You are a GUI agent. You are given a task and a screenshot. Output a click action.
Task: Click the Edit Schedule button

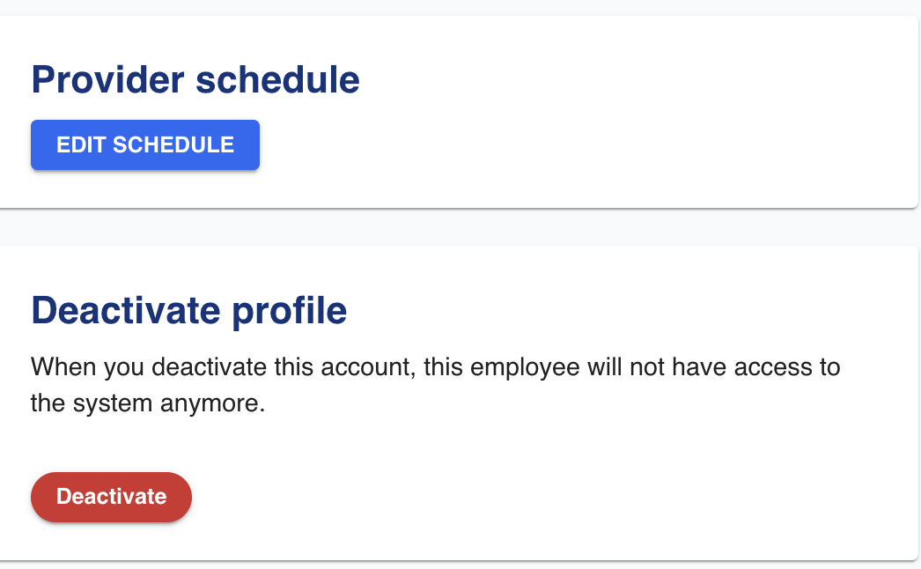pyautogui.click(x=145, y=144)
